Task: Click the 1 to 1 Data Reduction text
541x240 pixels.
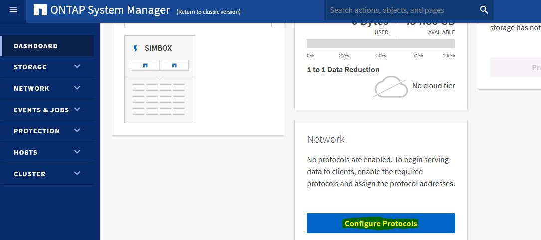Action: pyautogui.click(x=343, y=70)
